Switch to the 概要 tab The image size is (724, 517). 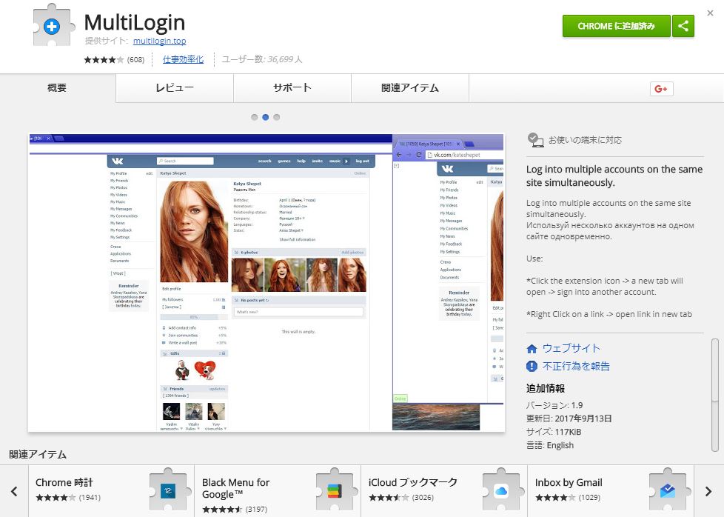57,88
